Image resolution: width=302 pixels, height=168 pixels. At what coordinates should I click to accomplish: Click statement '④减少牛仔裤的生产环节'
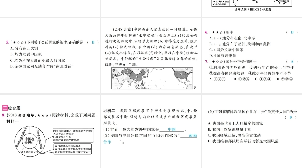click(270, 73)
